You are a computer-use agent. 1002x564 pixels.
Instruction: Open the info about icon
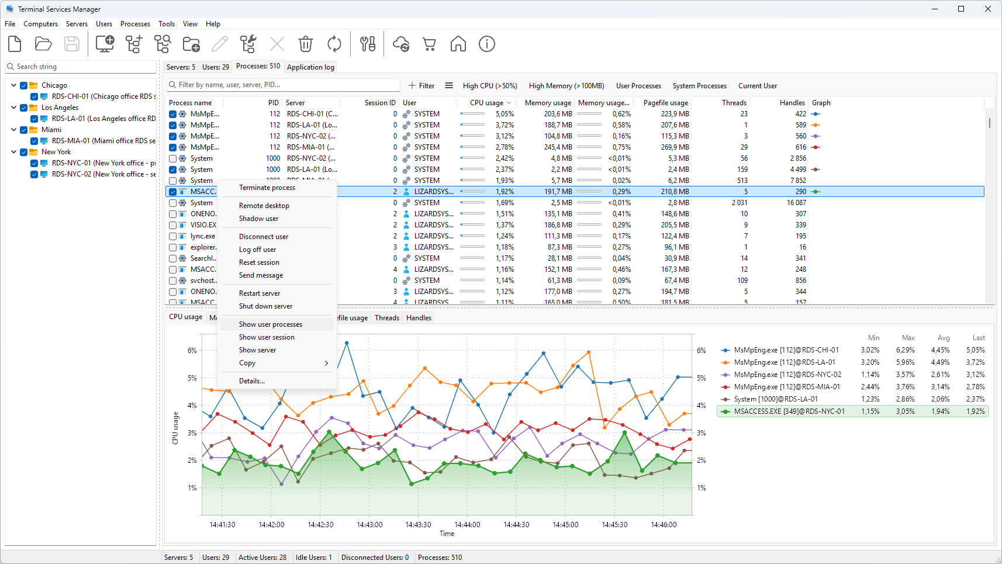(487, 44)
